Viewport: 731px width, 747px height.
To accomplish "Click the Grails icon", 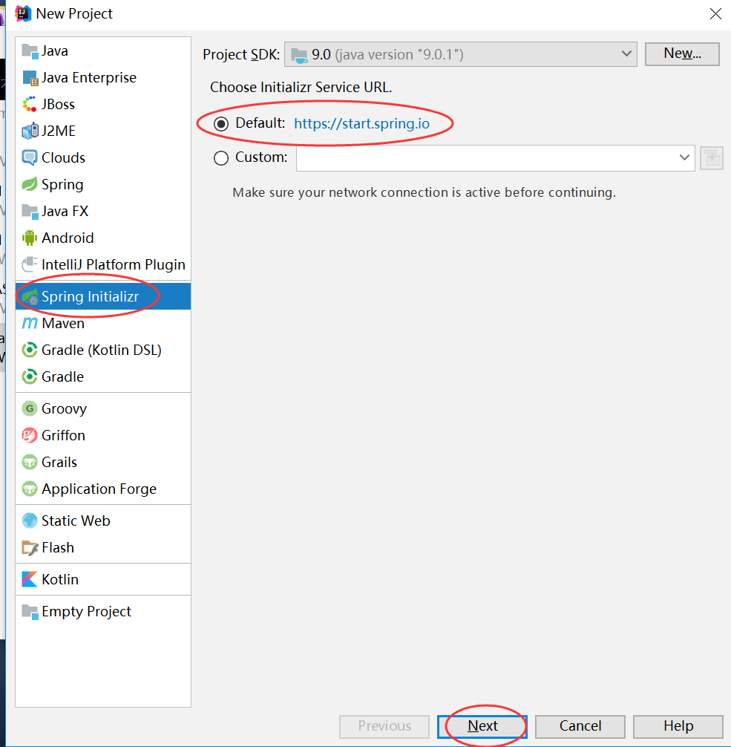I will 30,462.
